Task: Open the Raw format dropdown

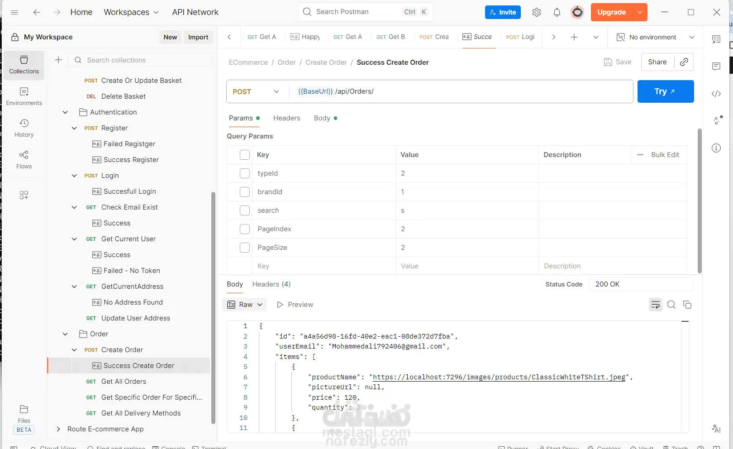Action: pos(244,305)
